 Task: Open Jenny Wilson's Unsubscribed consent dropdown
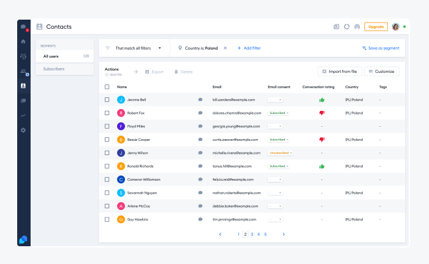coord(281,153)
